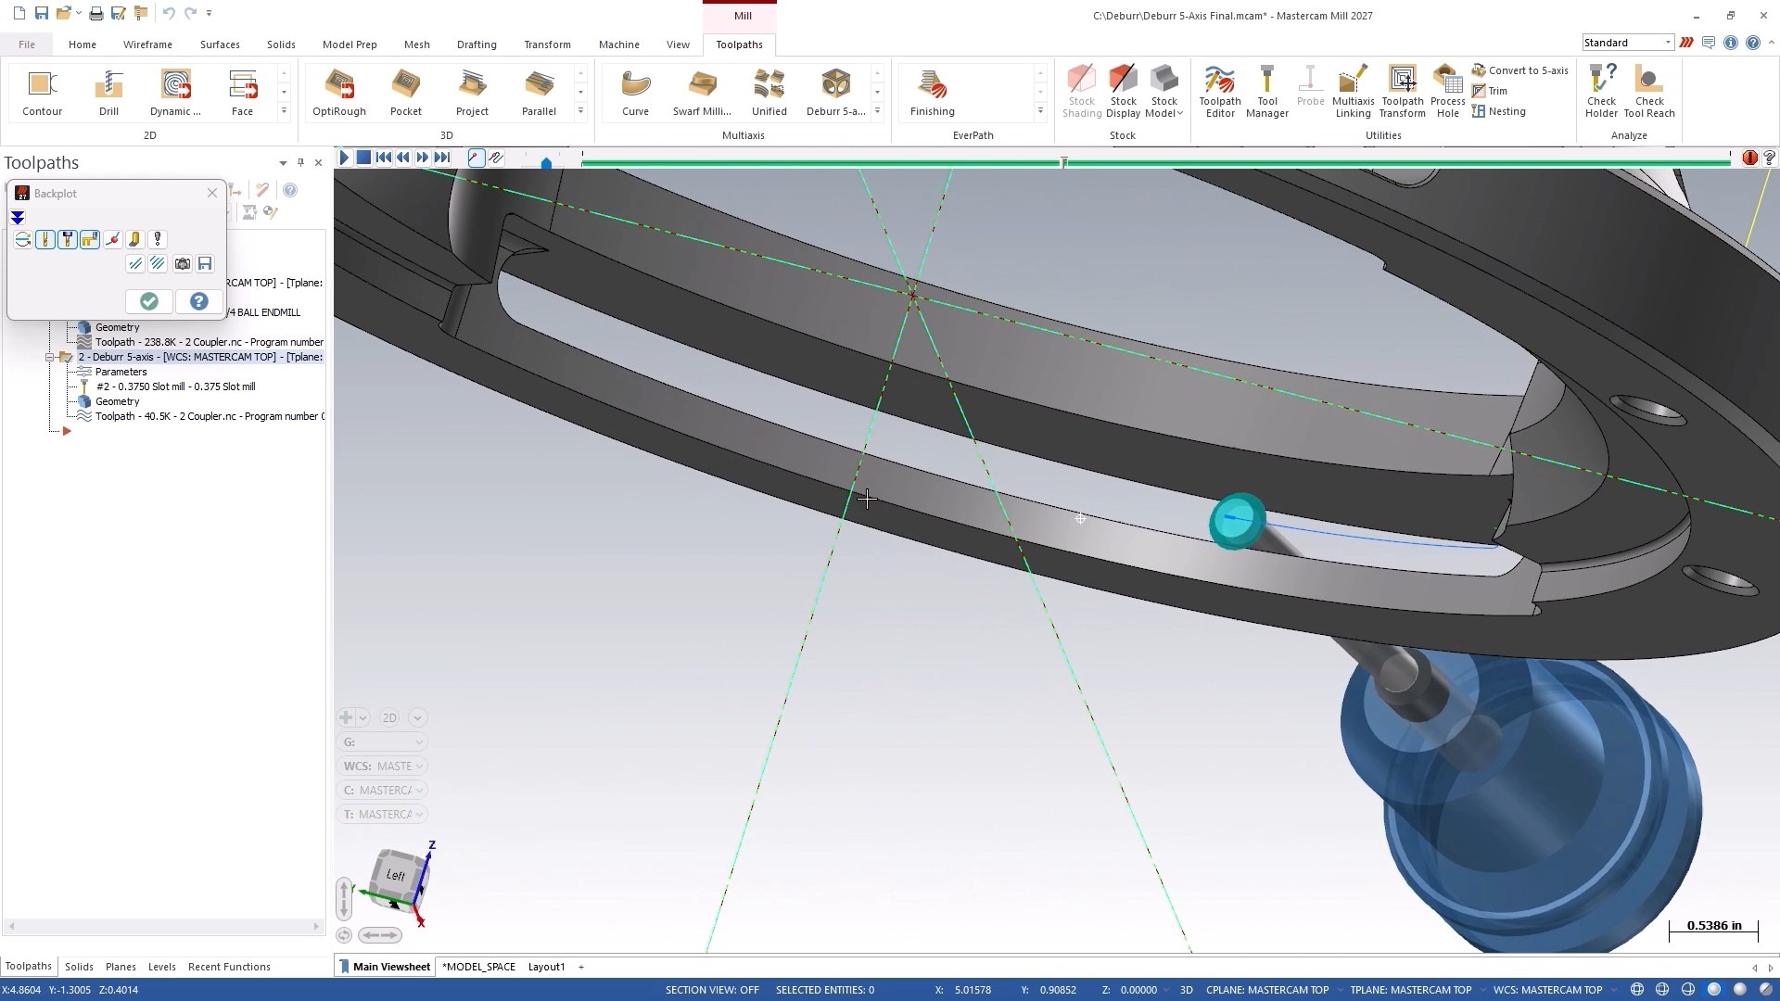1780x1001 pixels.
Task: Choose the Project toolpath
Action: coord(472,93)
